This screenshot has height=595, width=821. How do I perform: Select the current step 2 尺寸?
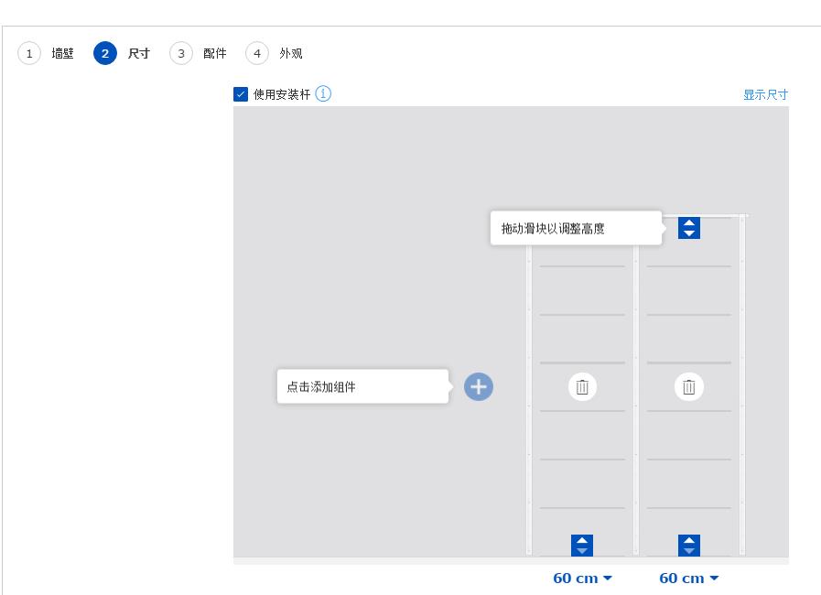[122, 54]
